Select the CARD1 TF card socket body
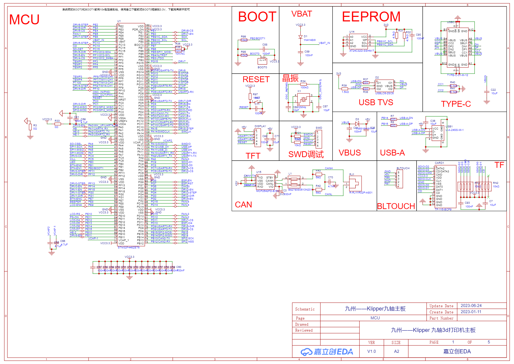The width and height of the screenshot is (514, 364). [x=446, y=187]
